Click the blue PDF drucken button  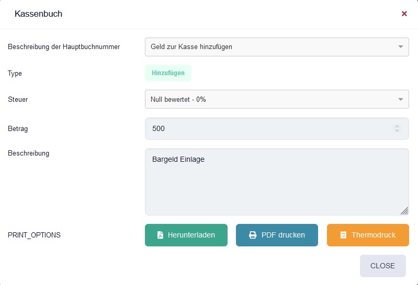pyautogui.click(x=277, y=235)
